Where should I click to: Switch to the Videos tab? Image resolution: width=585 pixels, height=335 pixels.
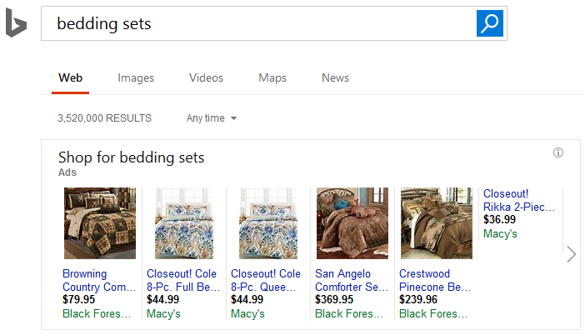click(206, 77)
